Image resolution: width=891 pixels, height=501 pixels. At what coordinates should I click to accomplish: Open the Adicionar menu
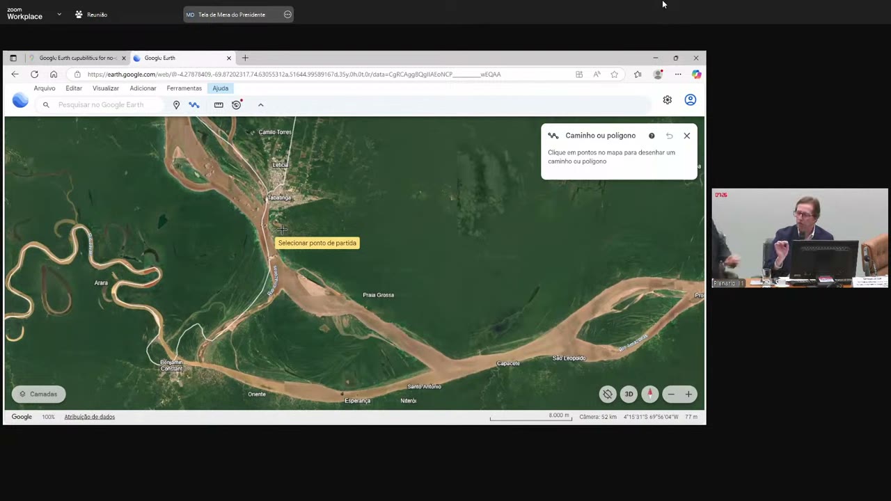point(143,88)
